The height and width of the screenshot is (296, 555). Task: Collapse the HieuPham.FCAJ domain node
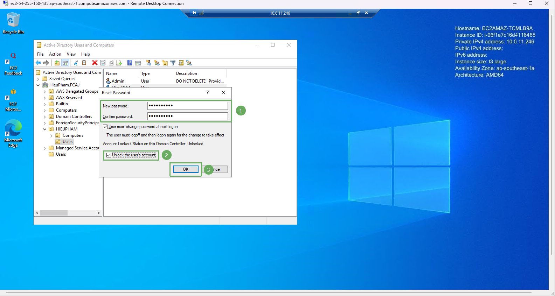click(x=38, y=85)
